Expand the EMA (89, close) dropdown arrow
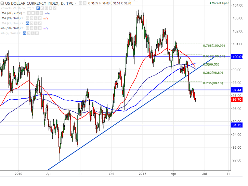Viewport: 248px width, 186px height. tap(23, 18)
